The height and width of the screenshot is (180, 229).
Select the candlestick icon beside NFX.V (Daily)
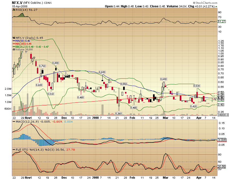(x=13, y=38)
